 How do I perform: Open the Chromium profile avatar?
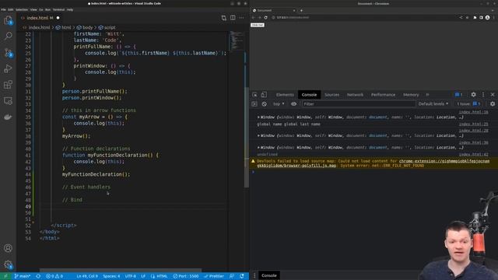(x=487, y=17)
